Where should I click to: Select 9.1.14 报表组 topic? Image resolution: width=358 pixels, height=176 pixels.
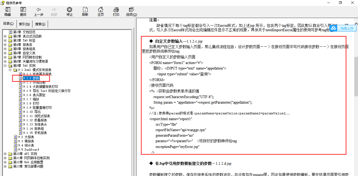coord(33,129)
